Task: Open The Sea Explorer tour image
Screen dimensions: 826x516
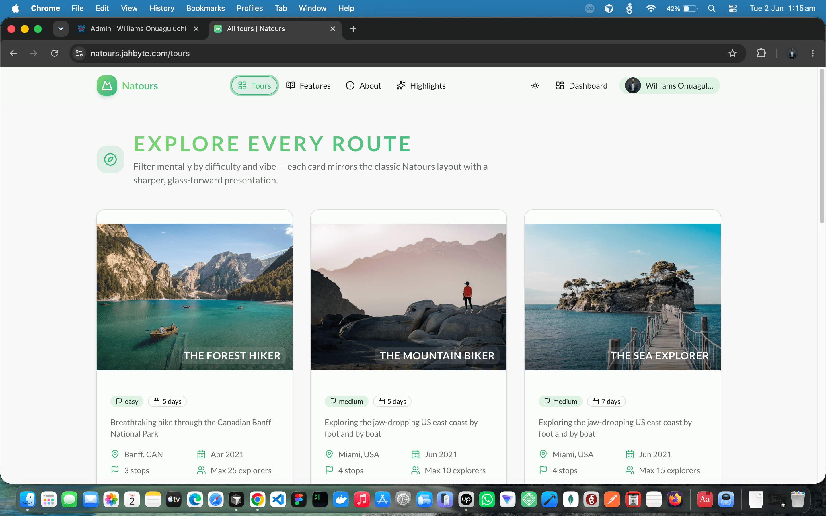Action: pyautogui.click(x=623, y=297)
